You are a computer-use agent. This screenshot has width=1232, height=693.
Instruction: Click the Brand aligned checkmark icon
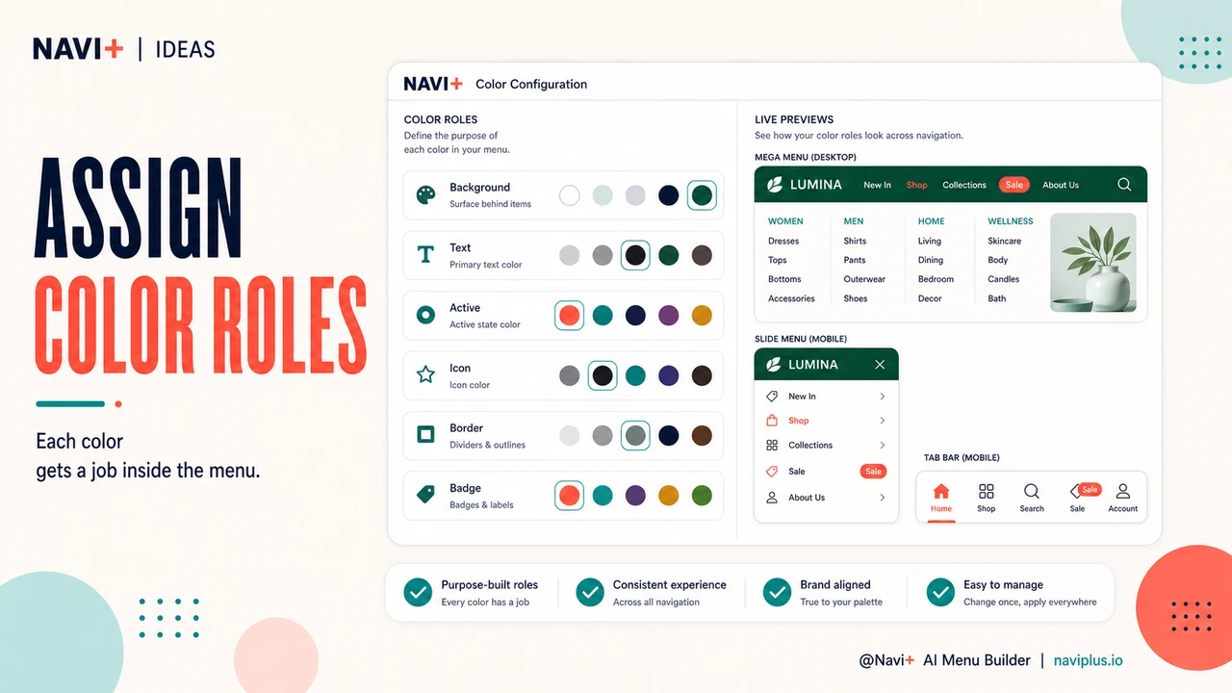(x=777, y=592)
